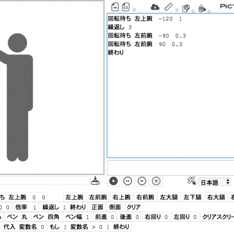Step forward one instruction
Screen dimensions: 234x234
click(142, 181)
